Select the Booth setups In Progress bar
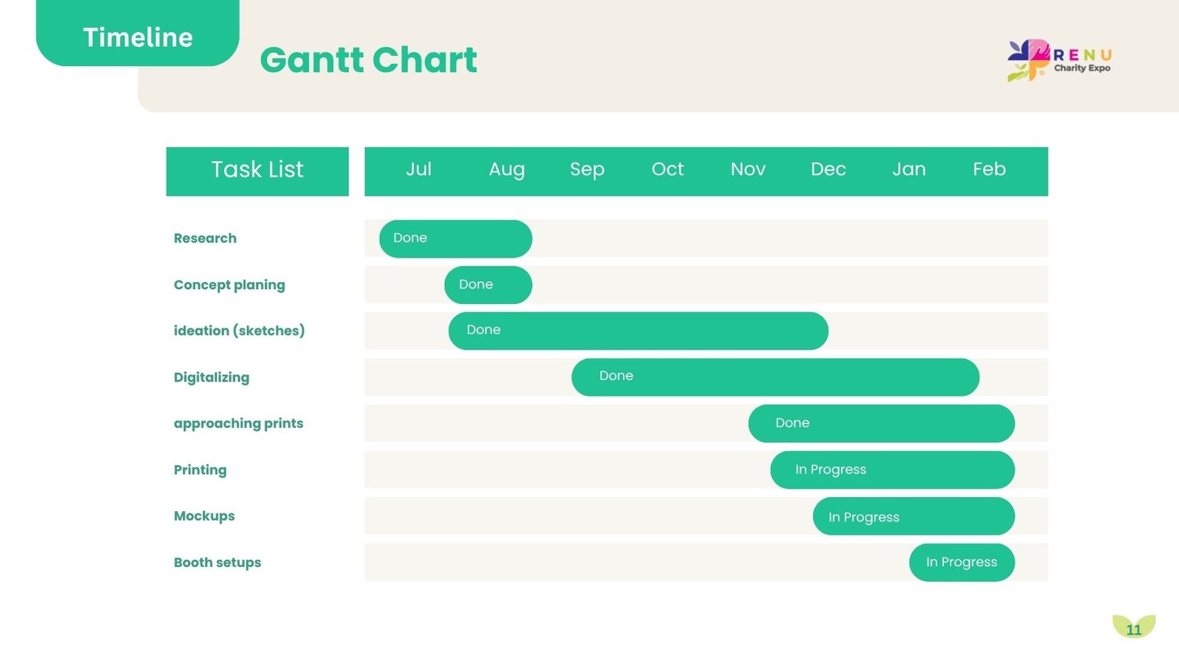 pyautogui.click(x=962, y=562)
